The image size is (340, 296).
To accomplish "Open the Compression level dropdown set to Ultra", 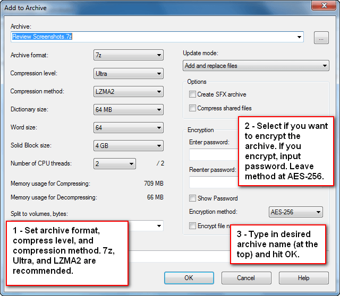I will tap(129, 74).
